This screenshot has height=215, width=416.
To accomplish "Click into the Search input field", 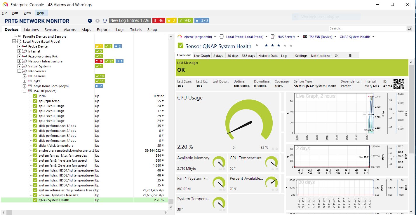I will pos(368,29).
